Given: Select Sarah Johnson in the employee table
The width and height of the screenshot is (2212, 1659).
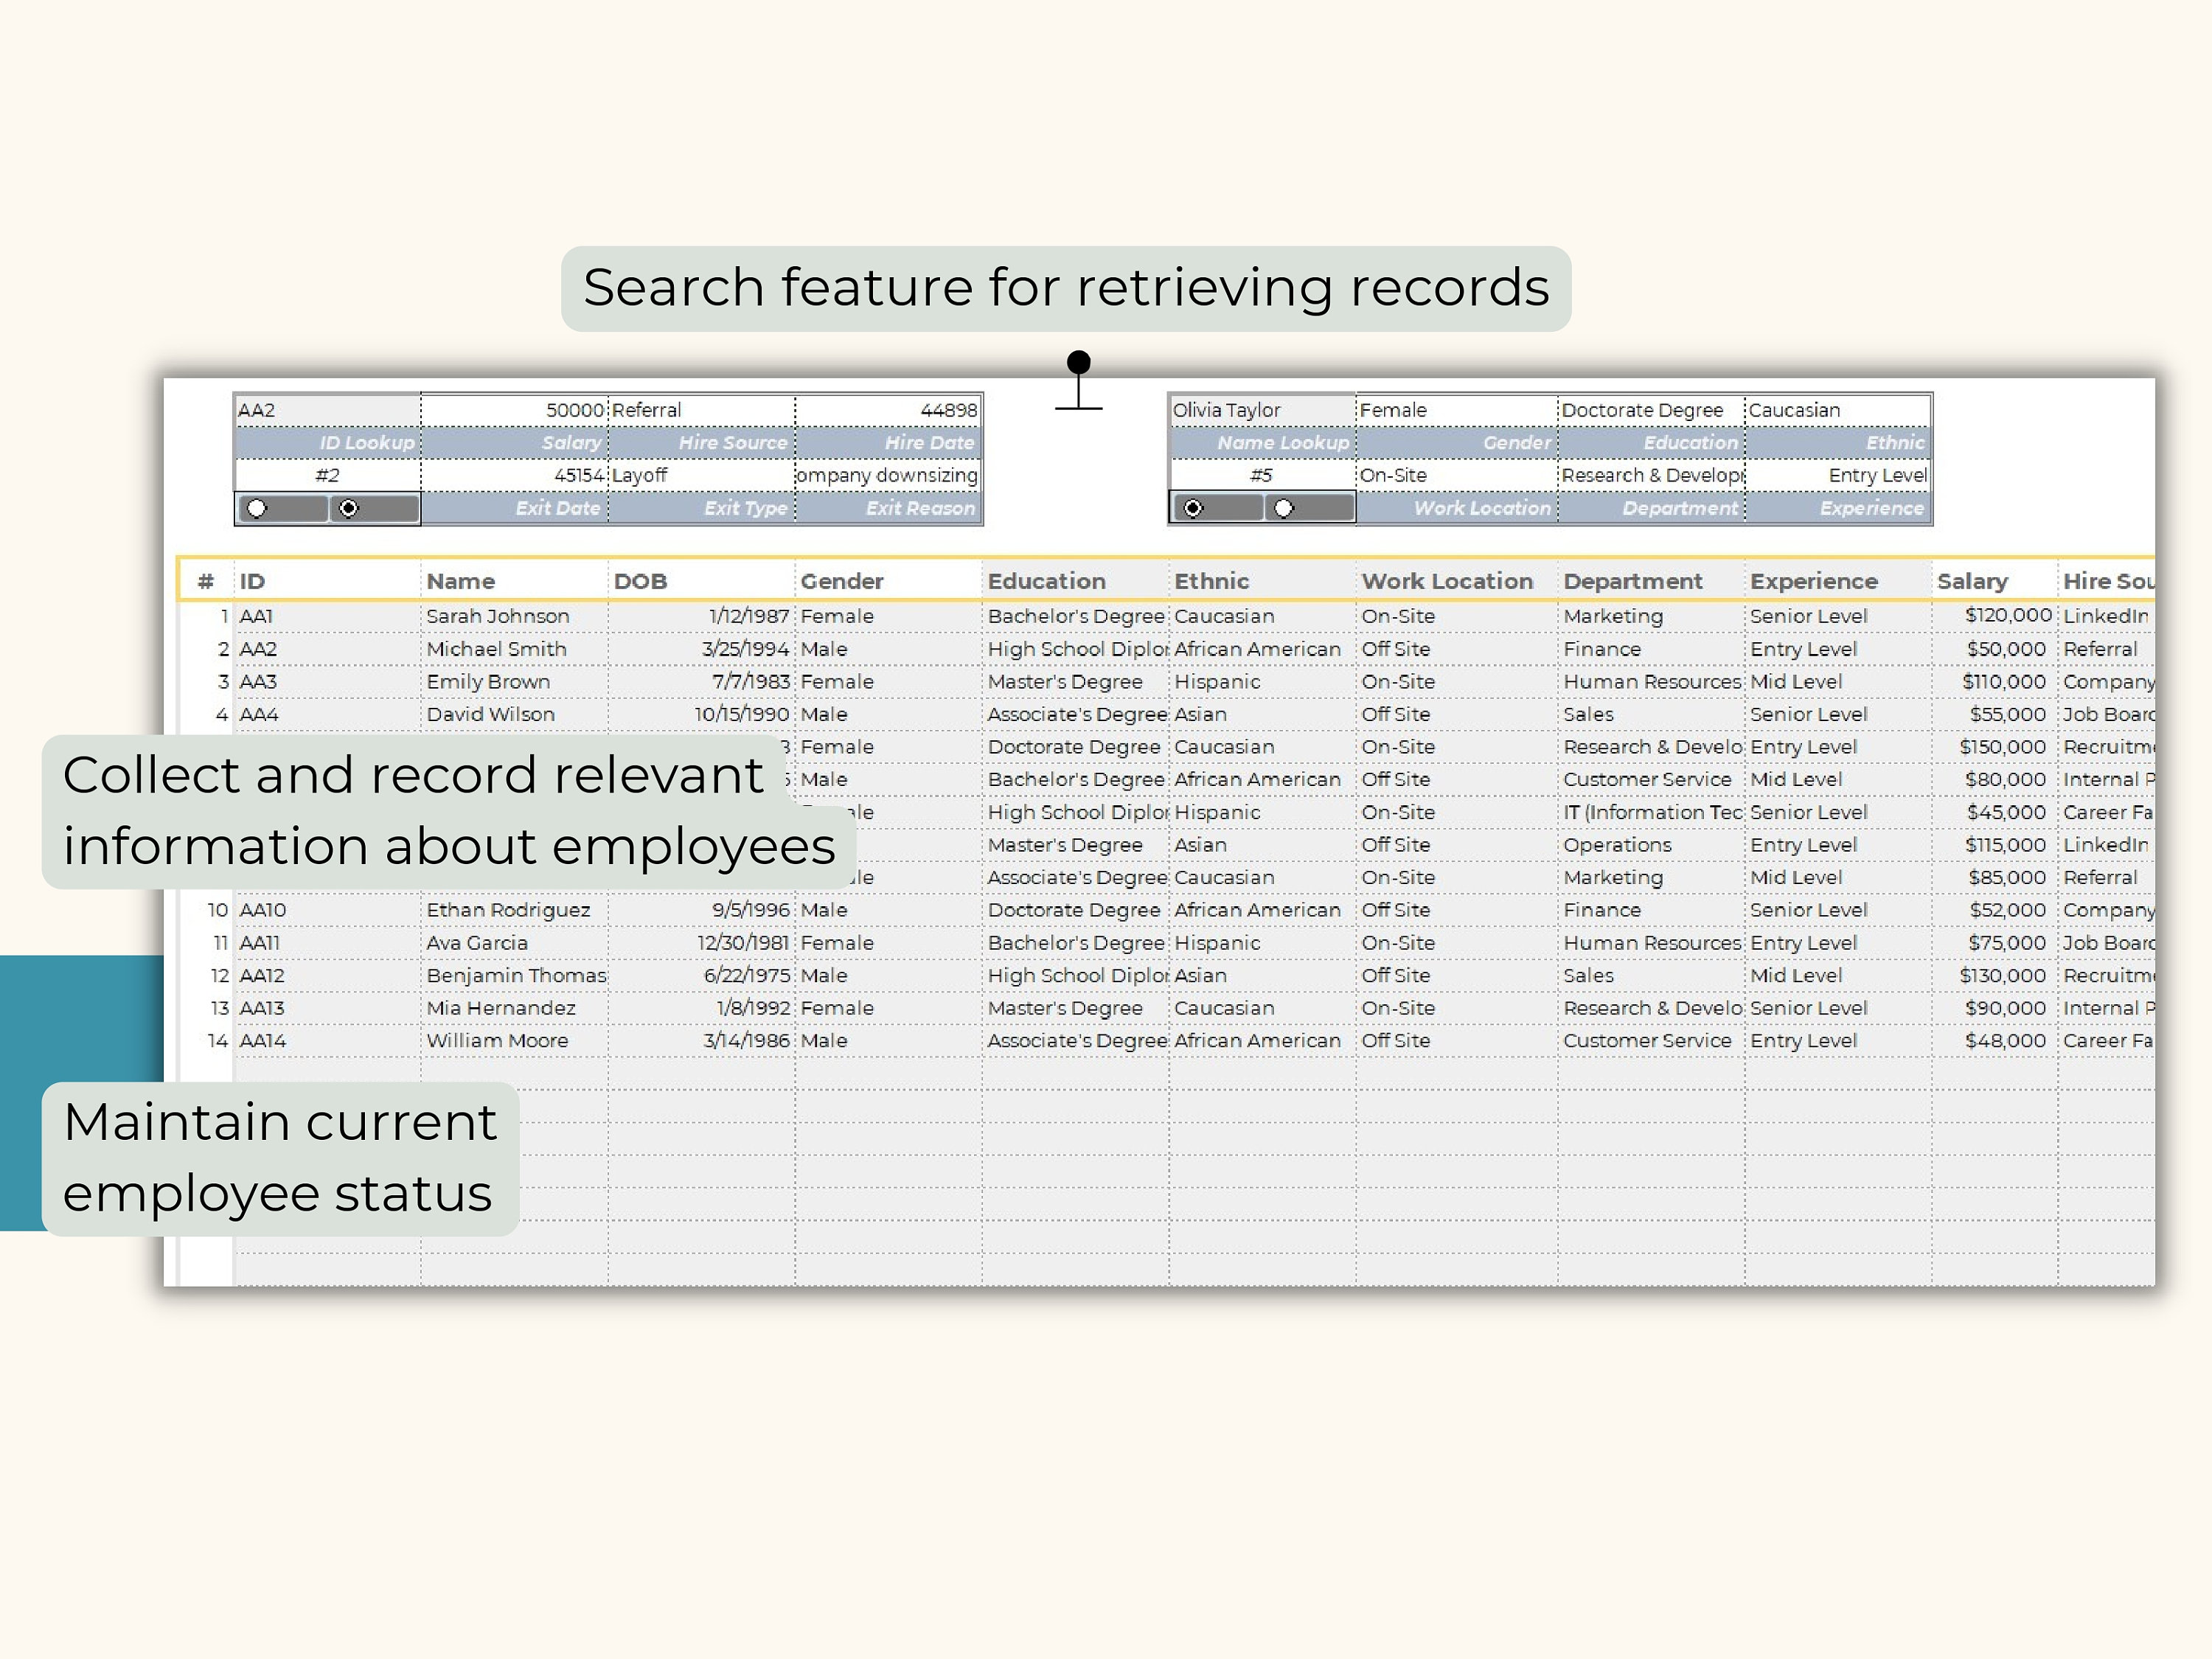Looking at the screenshot, I should pyautogui.click(x=499, y=616).
